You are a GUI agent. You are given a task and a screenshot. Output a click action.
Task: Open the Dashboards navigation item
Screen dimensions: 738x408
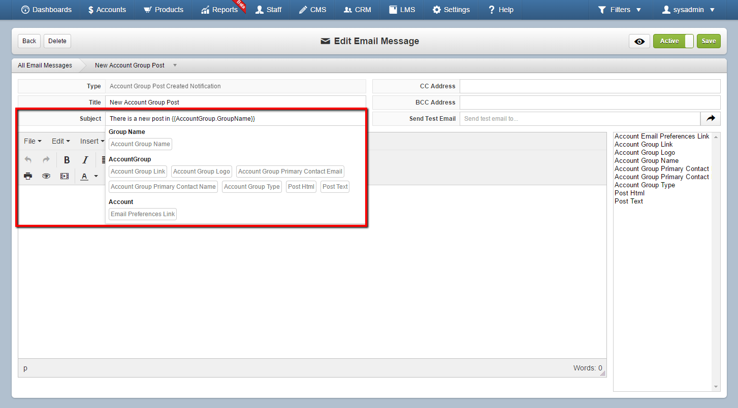point(47,10)
